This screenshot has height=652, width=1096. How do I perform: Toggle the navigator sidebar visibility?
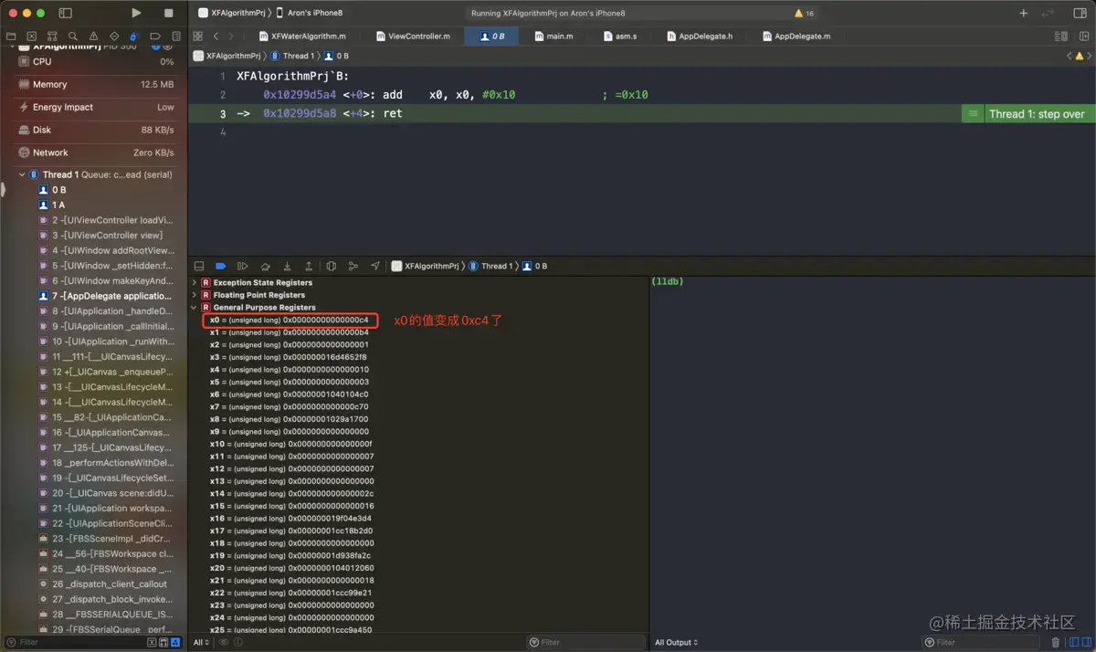pyautogui.click(x=65, y=13)
